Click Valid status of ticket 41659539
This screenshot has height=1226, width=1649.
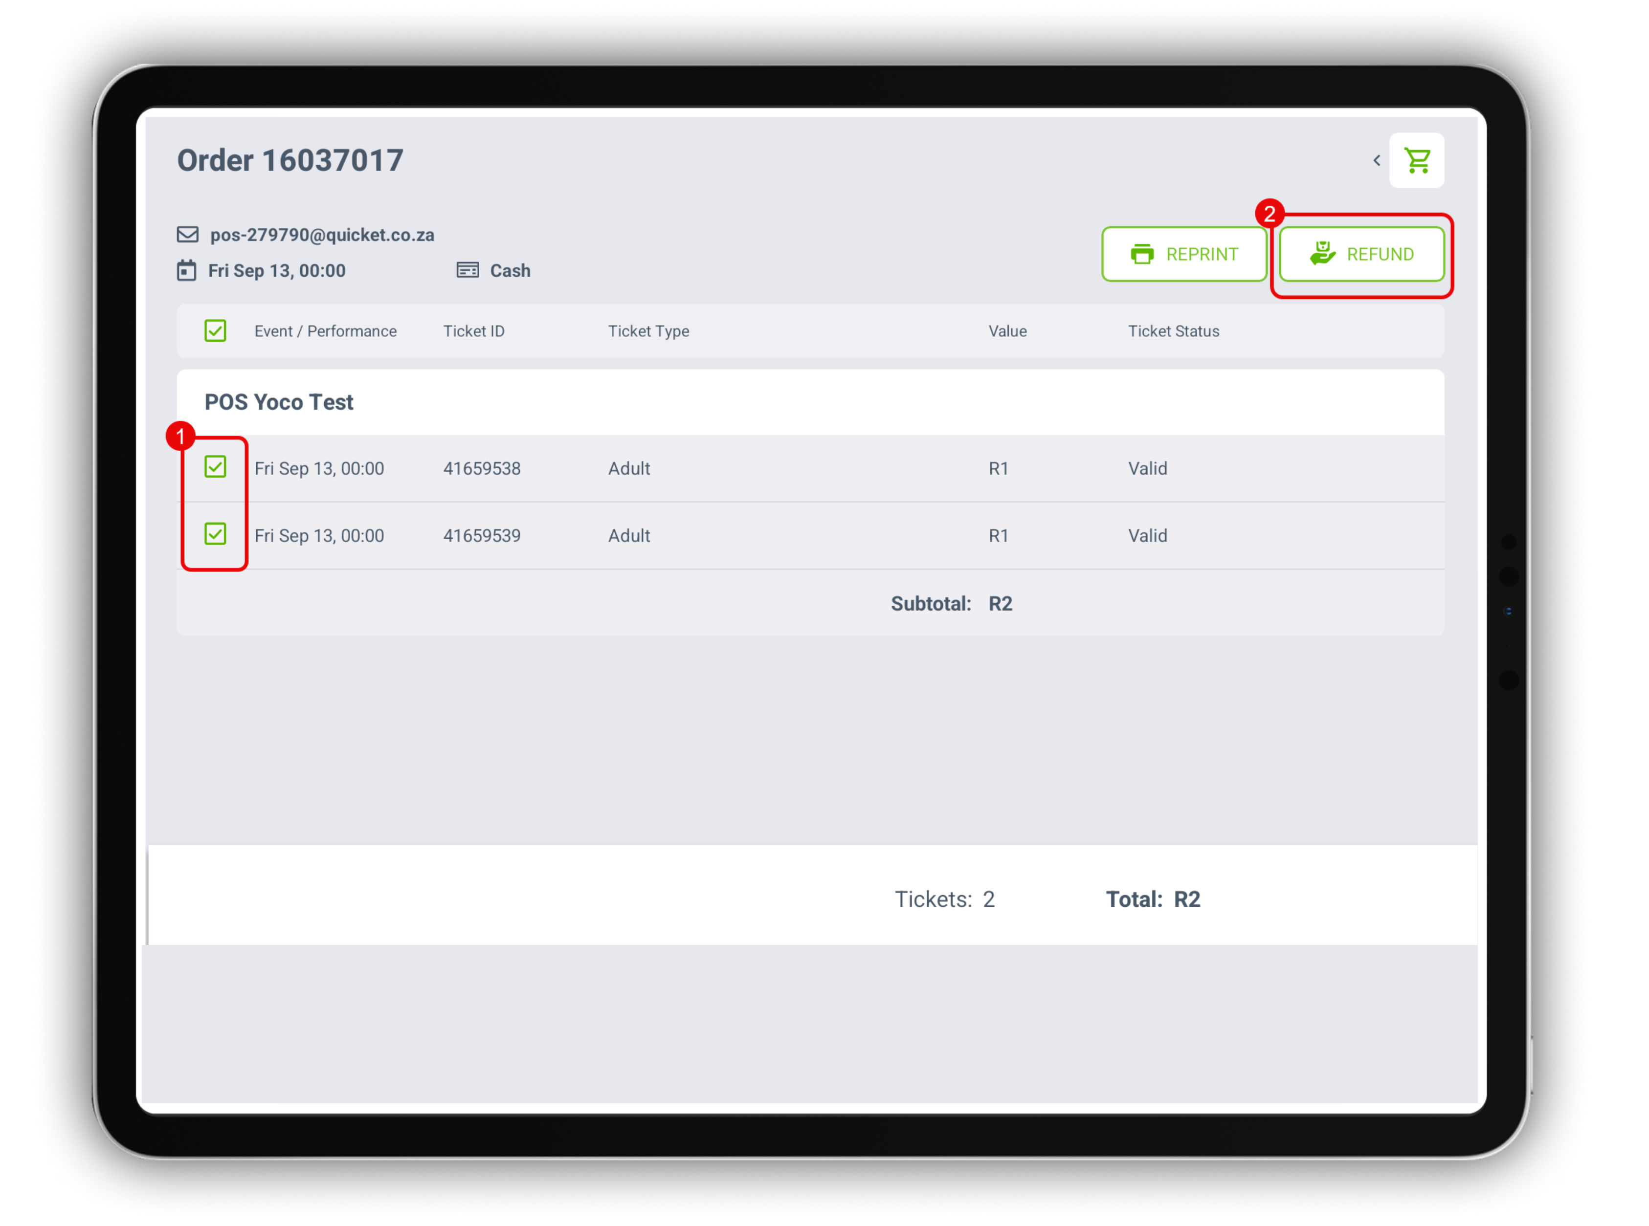(x=1147, y=536)
